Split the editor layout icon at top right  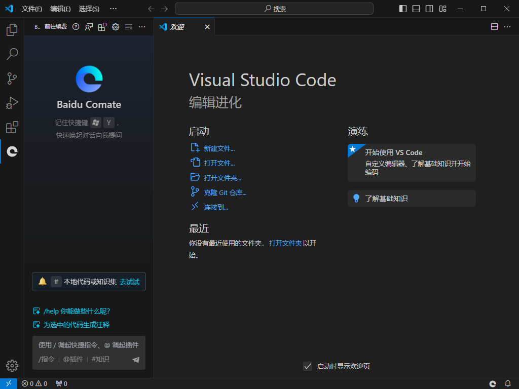pos(494,27)
